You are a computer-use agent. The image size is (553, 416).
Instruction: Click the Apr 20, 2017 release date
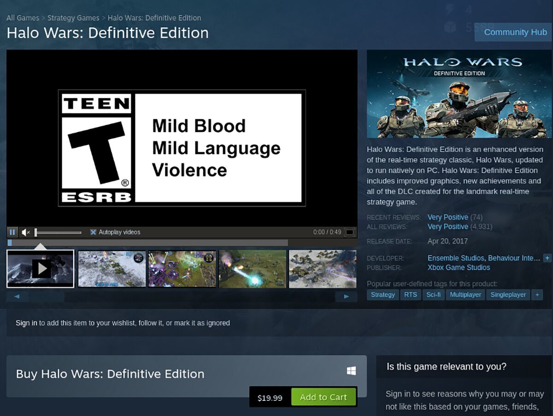(x=447, y=241)
